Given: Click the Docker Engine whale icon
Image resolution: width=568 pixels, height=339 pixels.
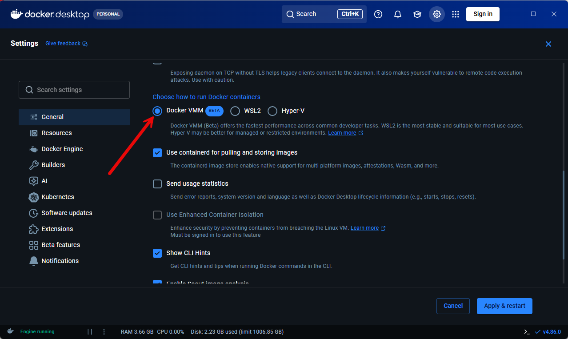Looking at the screenshot, I should 34,149.
